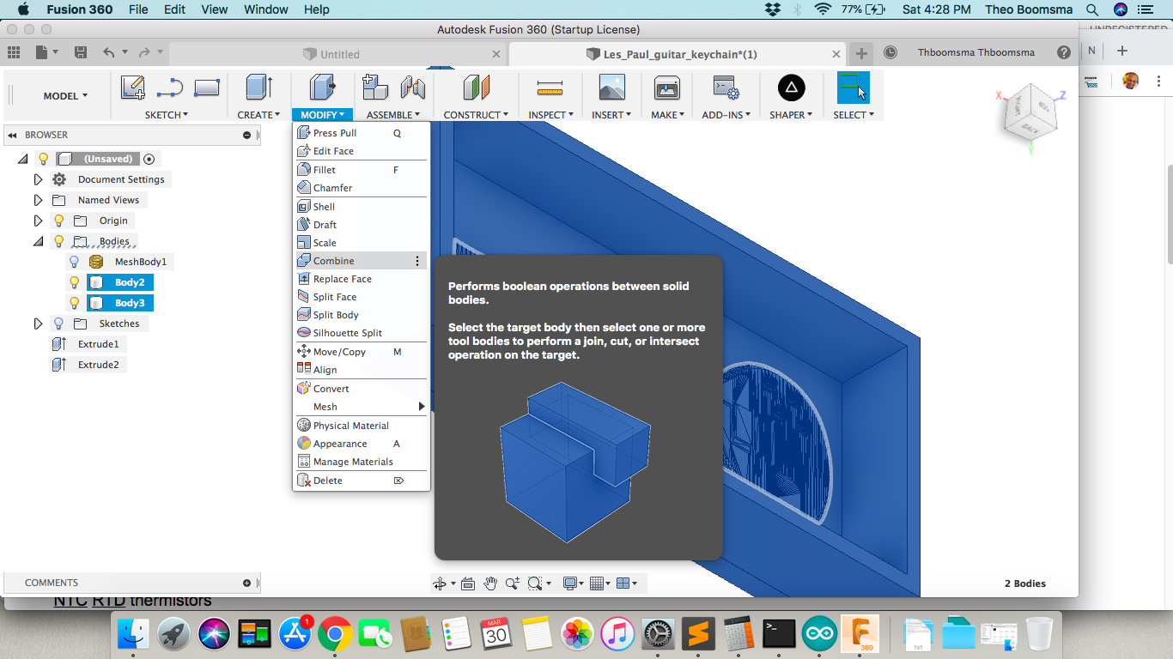This screenshot has width=1173, height=659.
Task: Choose Combine from the Modify menu
Action: pyautogui.click(x=361, y=261)
